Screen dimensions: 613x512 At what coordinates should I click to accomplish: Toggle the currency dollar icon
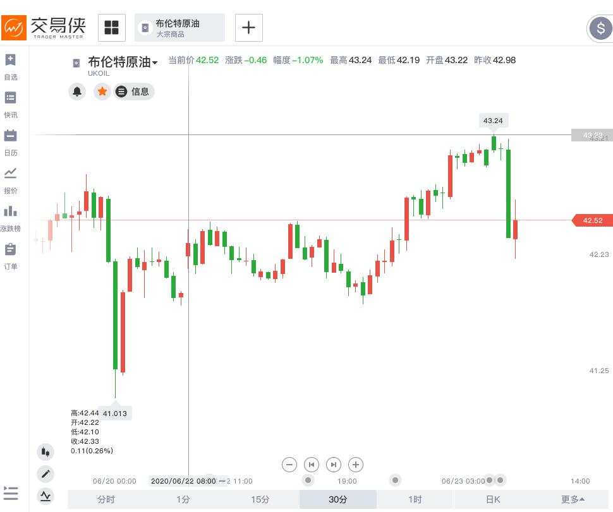click(x=598, y=28)
